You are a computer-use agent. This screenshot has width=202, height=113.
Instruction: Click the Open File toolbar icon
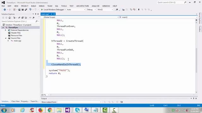pyautogui.click(x=19, y=10)
